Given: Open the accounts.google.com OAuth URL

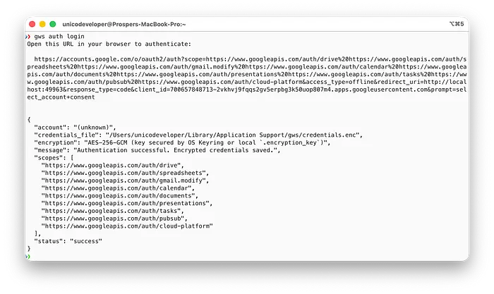Looking at the screenshot, I should [247, 78].
